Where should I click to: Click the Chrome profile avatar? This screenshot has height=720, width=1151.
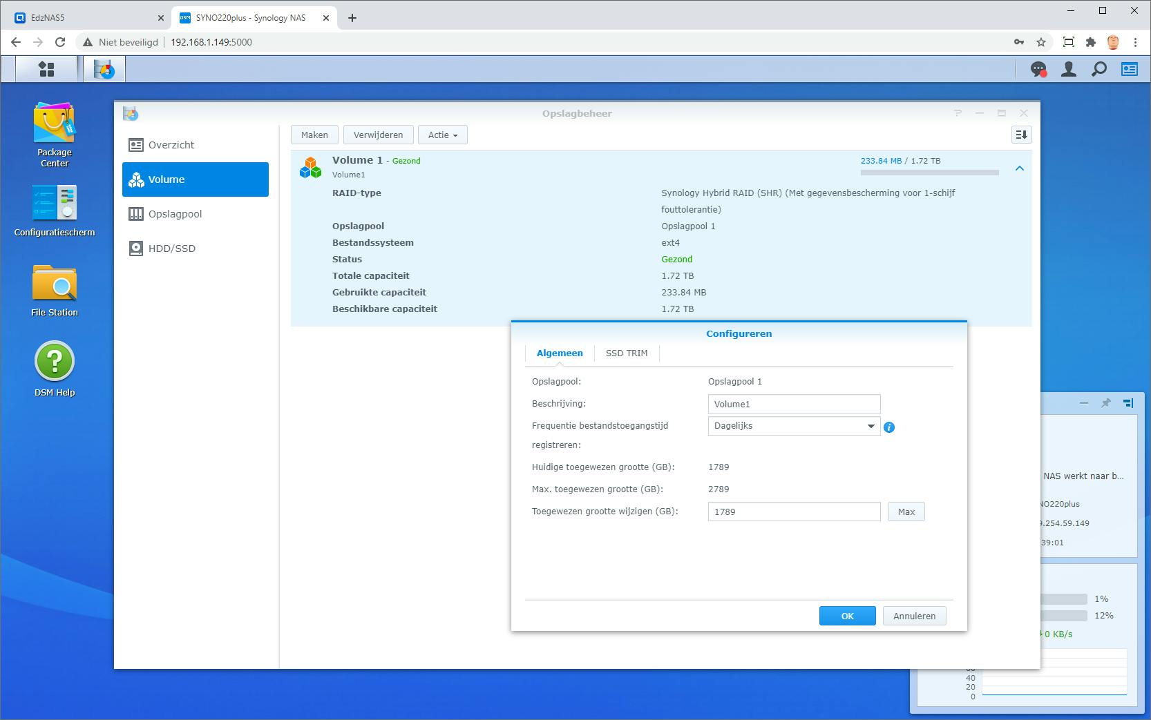1113,42
